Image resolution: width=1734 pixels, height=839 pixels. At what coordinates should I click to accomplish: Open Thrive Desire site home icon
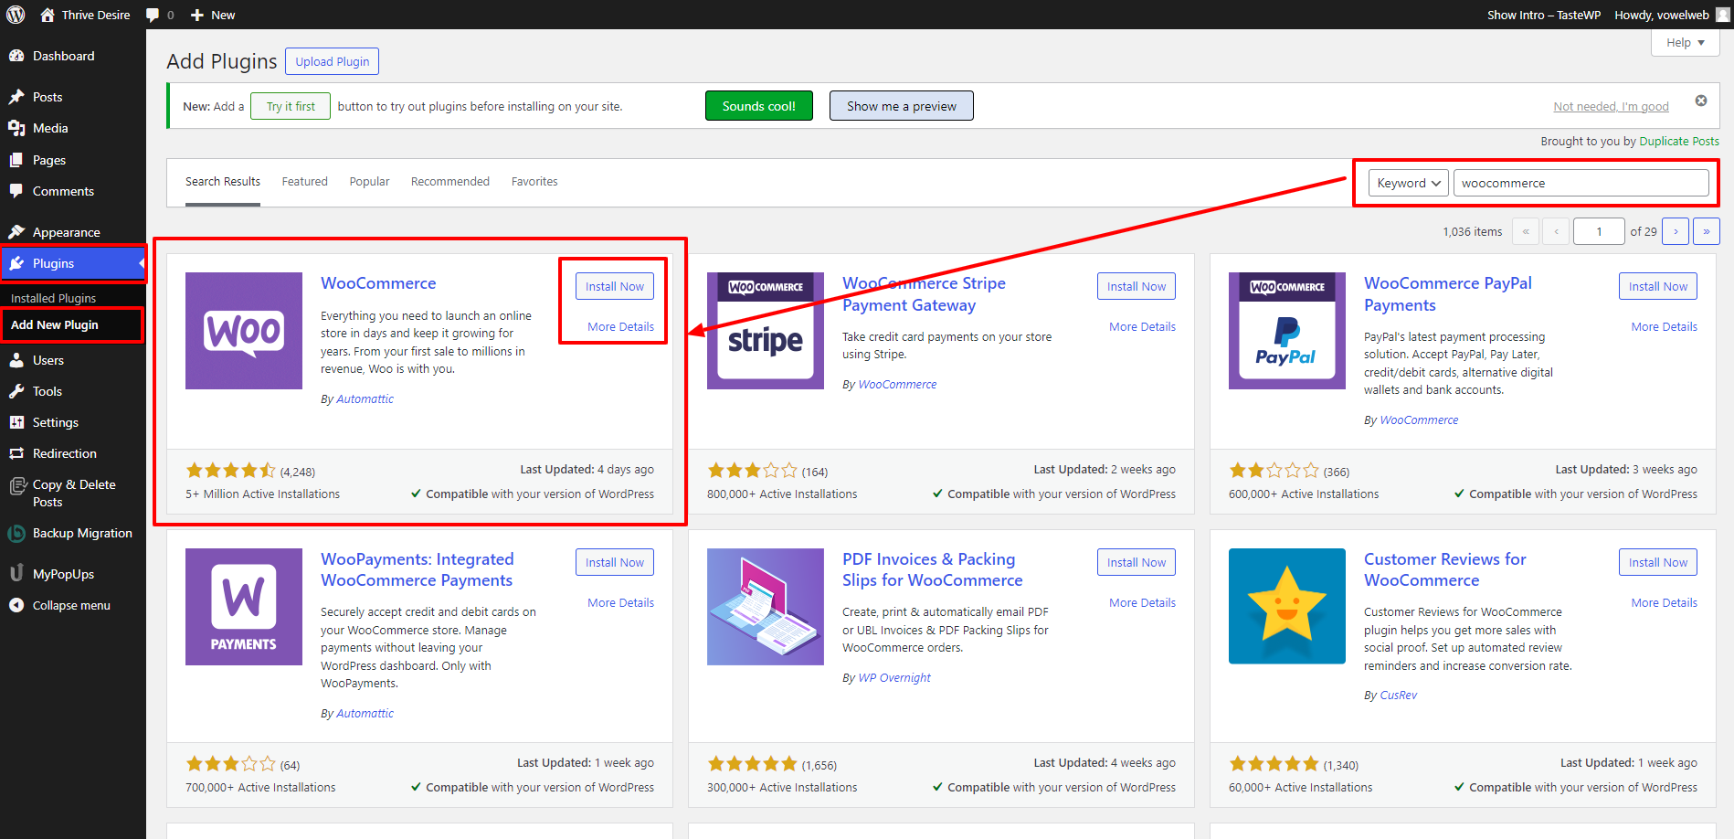(x=48, y=15)
